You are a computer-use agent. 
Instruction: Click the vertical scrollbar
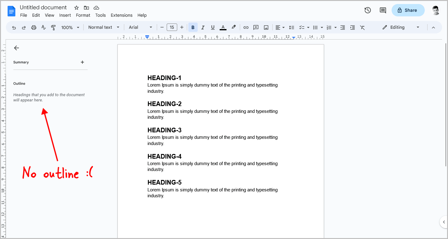coord(446,105)
